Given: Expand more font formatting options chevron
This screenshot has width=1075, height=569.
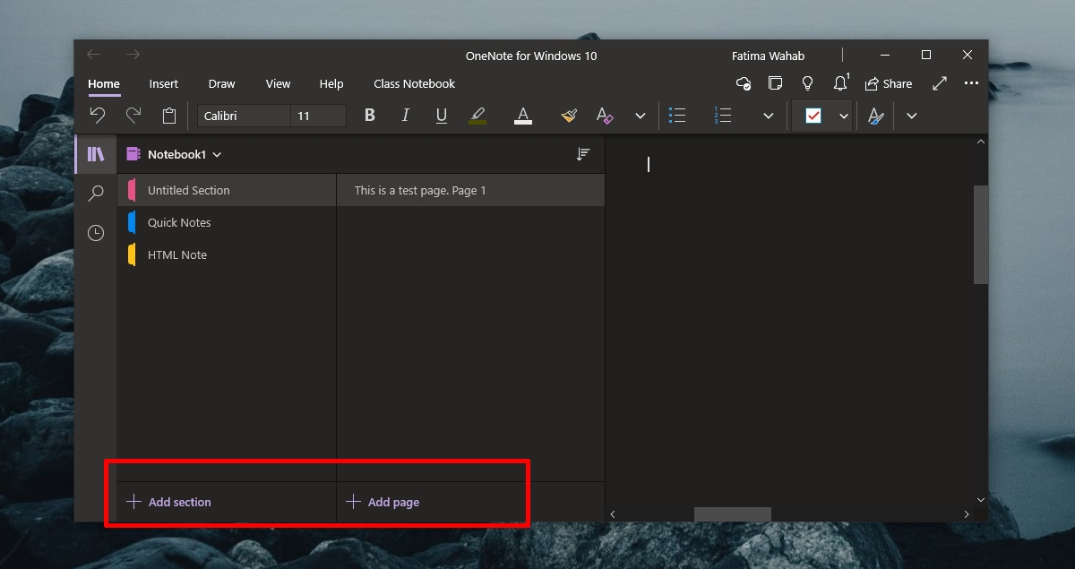Looking at the screenshot, I should pyautogui.click(x=640, y=116).
